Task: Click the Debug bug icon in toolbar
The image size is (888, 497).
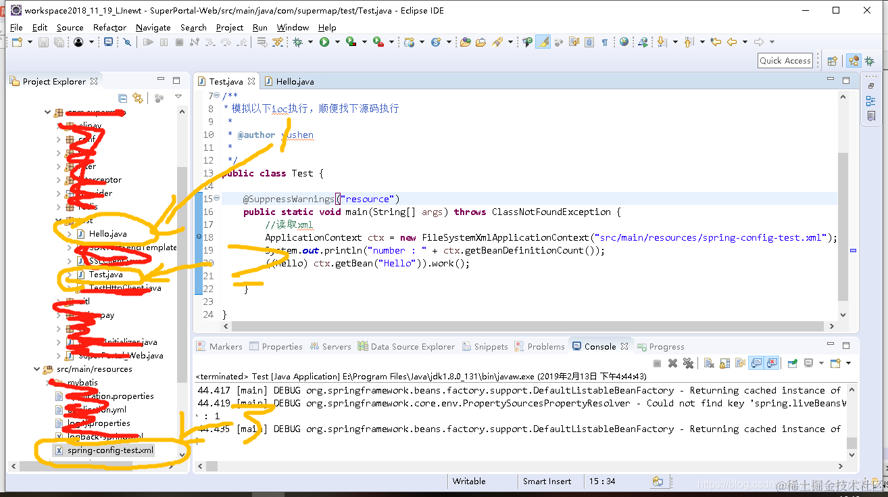Action: point(298,42)
